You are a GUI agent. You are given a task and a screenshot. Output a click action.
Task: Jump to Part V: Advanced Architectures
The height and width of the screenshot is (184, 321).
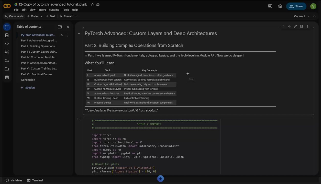[x=39, y=63]
